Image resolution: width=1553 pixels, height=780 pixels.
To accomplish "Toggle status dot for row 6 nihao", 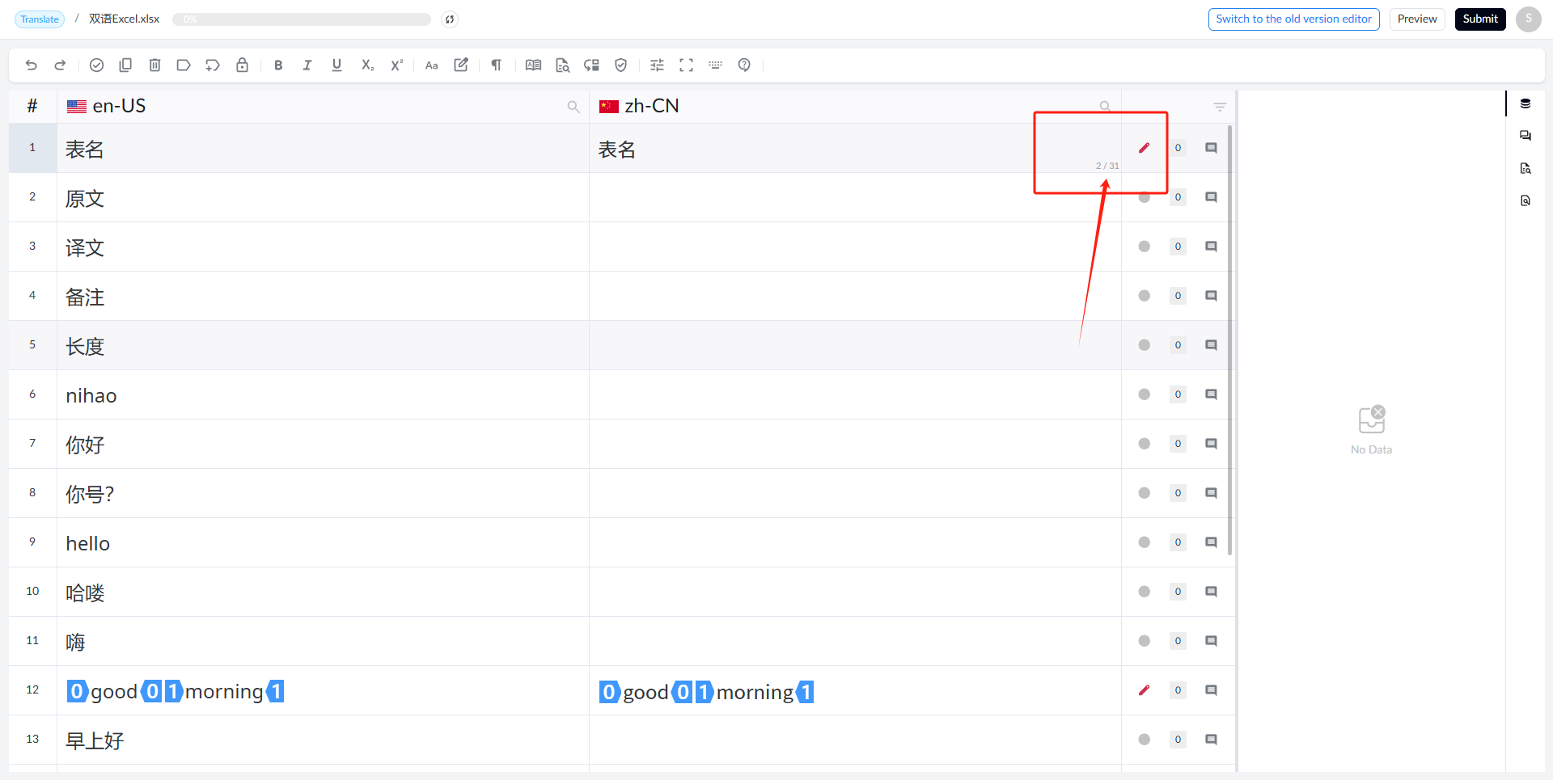I will point(1144,394).
